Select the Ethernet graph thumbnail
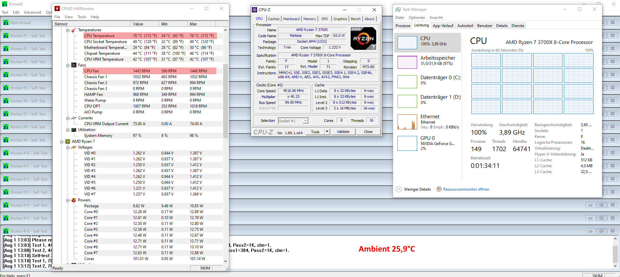 click(x=407, y=122)
